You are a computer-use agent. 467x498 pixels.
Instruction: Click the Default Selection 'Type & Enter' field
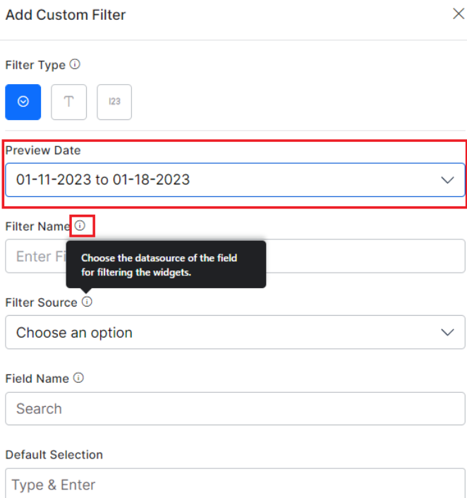click(234, 485)
